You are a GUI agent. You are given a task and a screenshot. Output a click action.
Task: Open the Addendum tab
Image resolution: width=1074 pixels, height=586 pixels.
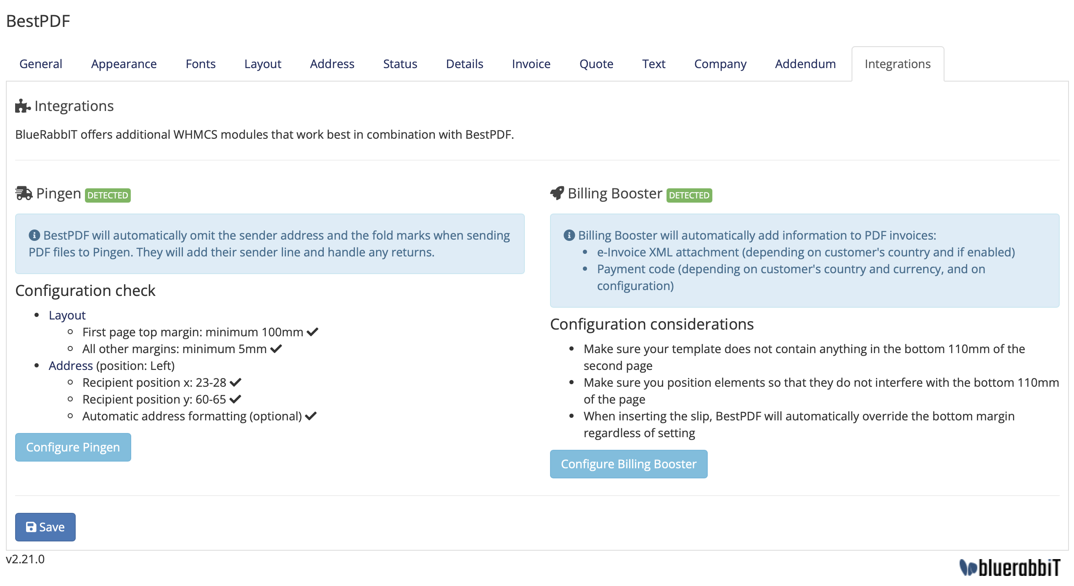805,64
